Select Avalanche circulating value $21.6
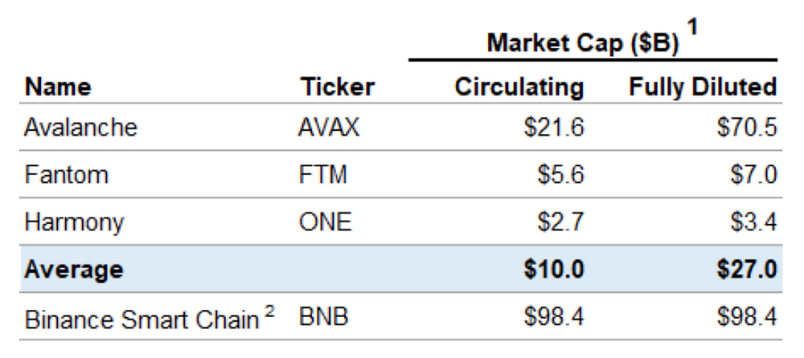804x358 pixels. tap(554, 127)
